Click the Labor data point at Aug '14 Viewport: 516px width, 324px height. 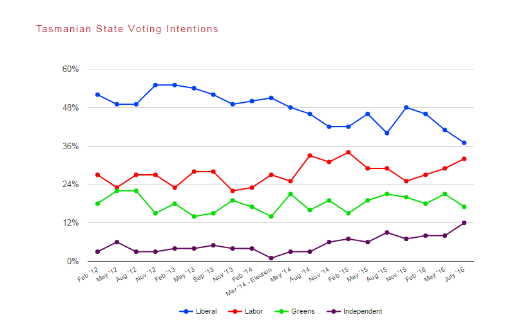pyautogui.click(x=310, y=156)
